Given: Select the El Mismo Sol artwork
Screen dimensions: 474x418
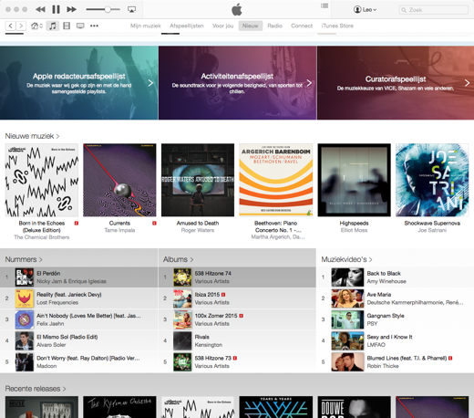Looking at the screenshot, I should pos(25,340).
